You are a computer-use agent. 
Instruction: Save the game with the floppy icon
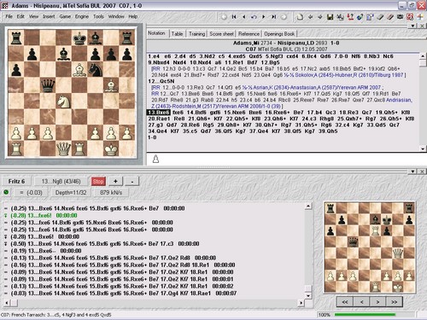[x=330, y=17]
